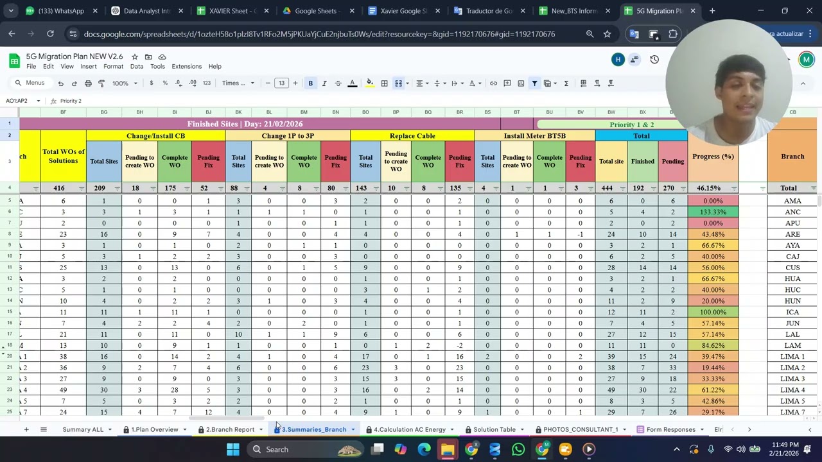The height and width of the screenshot is (462, 822).
Task: Format as currency with the dollar icon
Action: [x=151, y=83]
